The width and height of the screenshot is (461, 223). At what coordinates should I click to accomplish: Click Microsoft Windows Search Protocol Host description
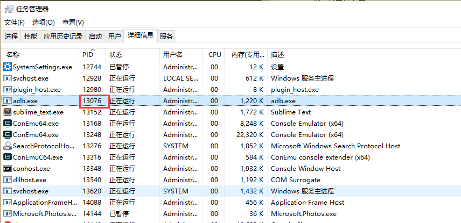point(336,146)
